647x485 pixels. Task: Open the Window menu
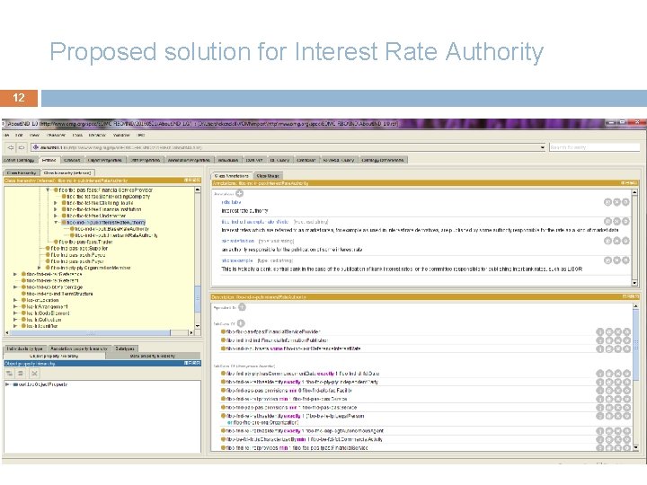point(121,135)
